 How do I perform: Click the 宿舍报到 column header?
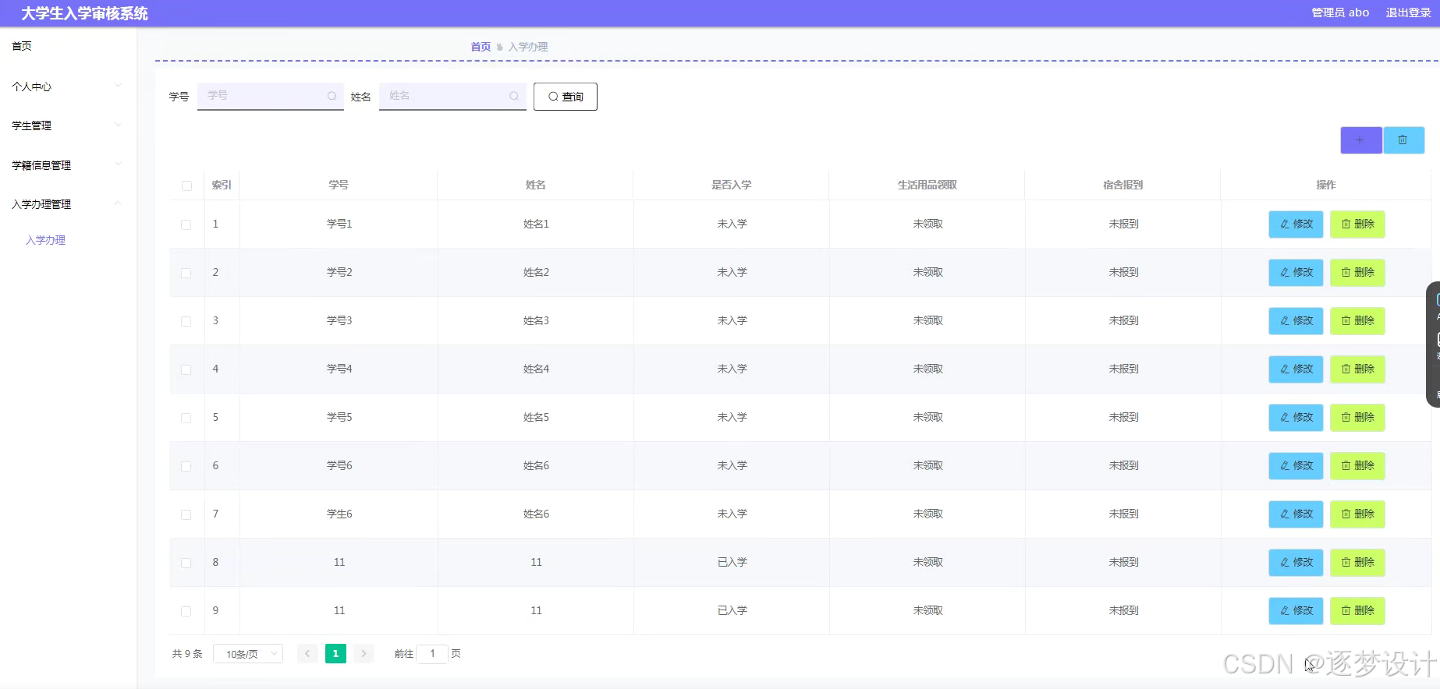[1123, 185]
